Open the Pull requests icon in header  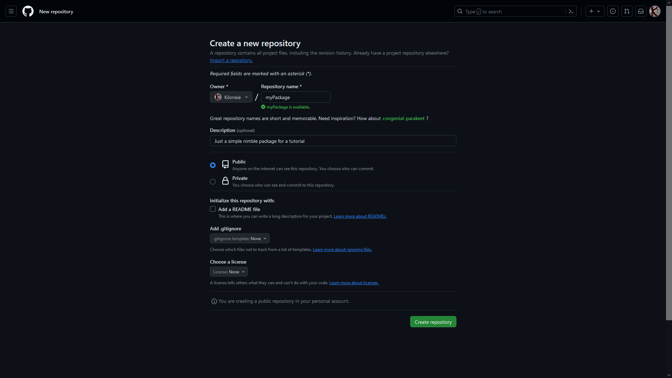627,11
